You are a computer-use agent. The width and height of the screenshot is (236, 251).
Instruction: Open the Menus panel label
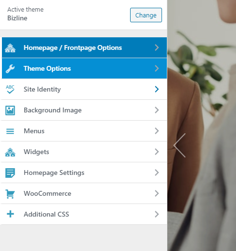pos(34,131)
